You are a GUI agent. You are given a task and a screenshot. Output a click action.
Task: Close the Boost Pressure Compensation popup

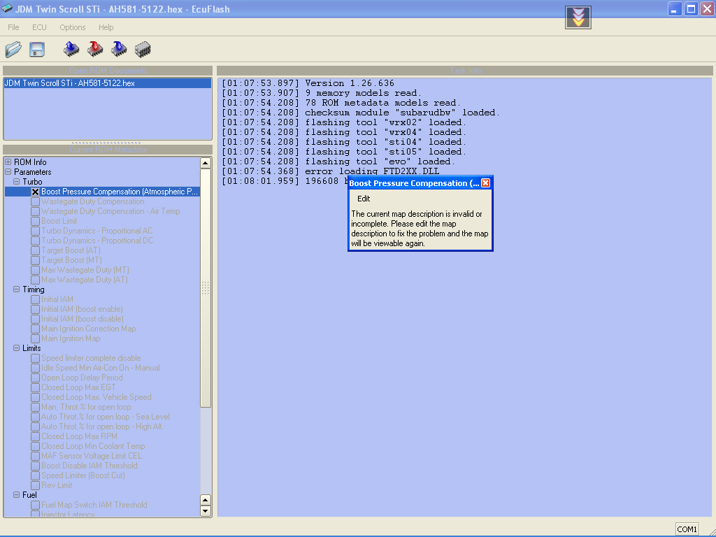(x=486, y=183)
